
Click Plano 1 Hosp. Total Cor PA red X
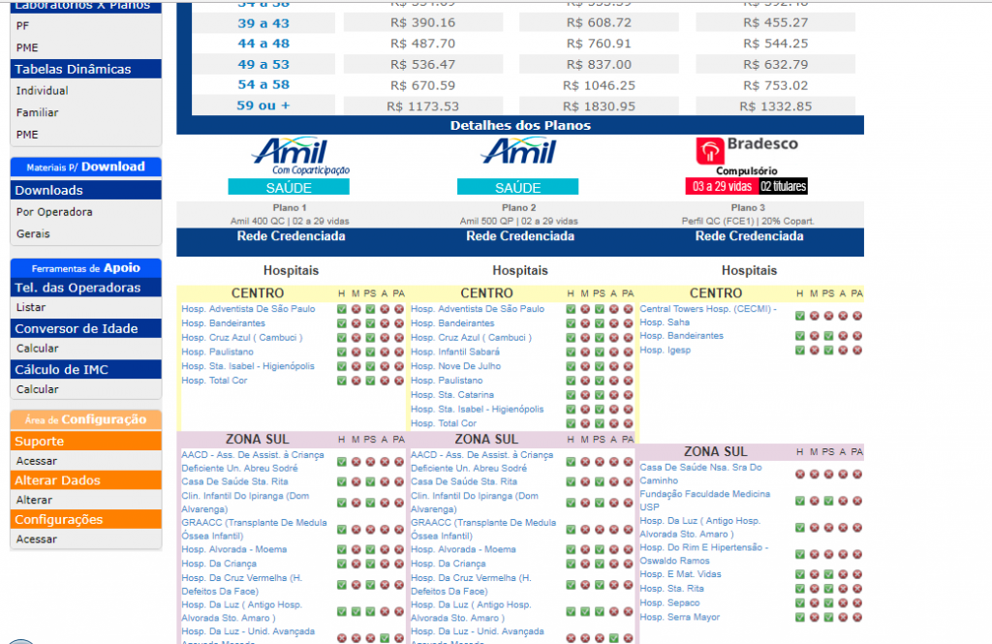pos(398,381)
